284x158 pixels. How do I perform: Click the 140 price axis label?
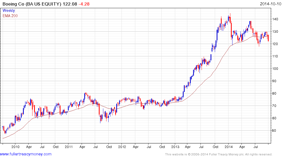click(275, 19)
